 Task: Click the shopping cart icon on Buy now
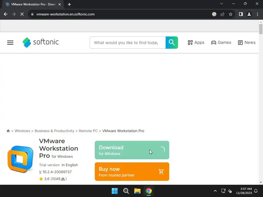pos(161,172)
